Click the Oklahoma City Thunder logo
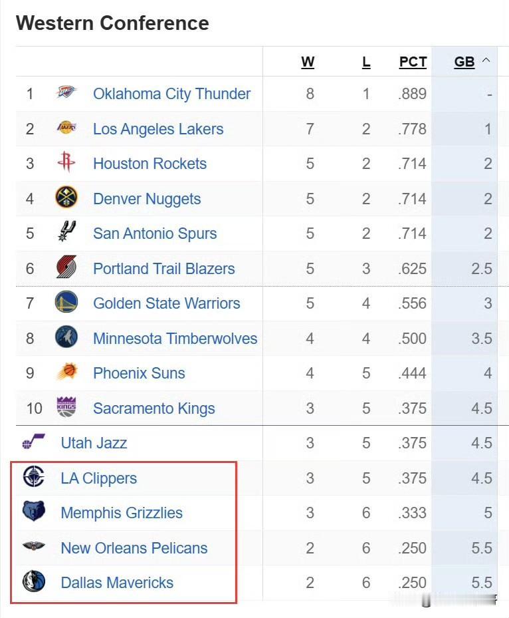 click(x=66, y=92)
